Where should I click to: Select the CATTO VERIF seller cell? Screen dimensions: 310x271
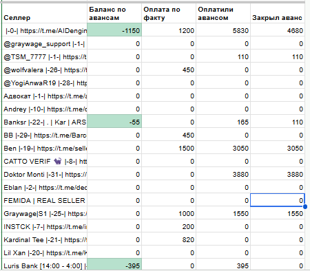[x=45, y=160]
